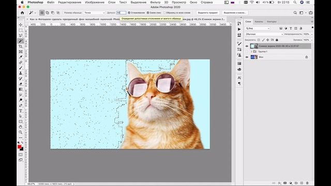
Task: Open History panel icon
Action: coord(239,23)
